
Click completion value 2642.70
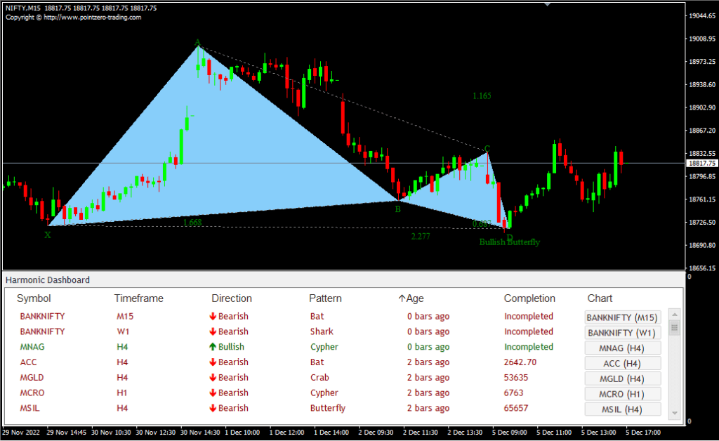520,362
